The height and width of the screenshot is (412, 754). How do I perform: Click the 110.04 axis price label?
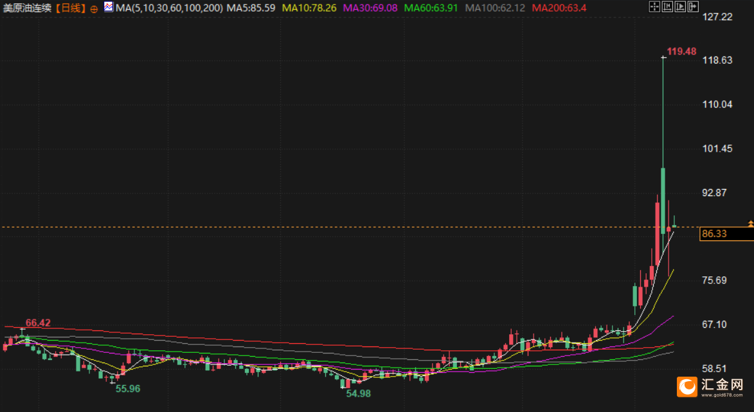717,104
